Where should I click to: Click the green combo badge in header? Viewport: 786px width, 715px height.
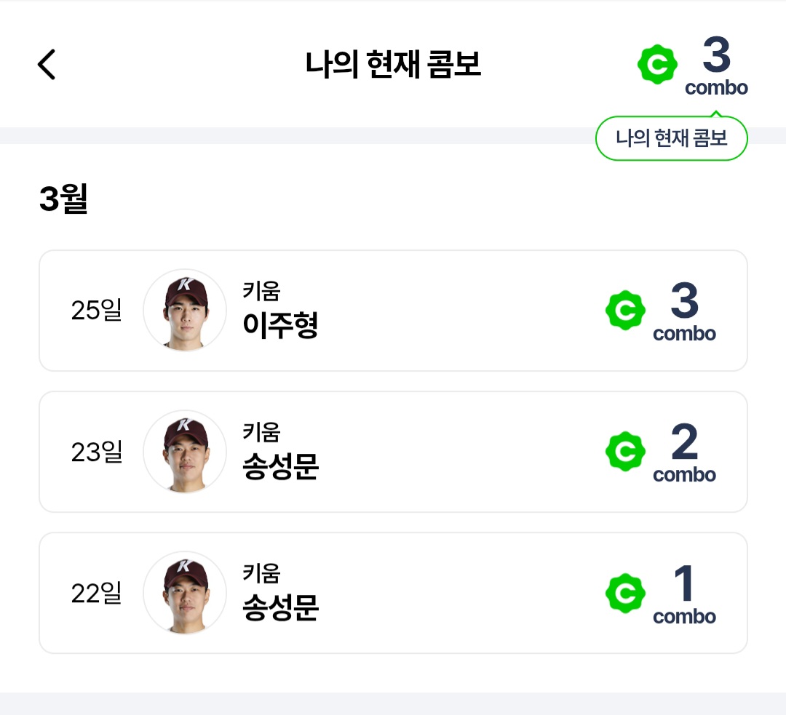(x=657, y=65)
